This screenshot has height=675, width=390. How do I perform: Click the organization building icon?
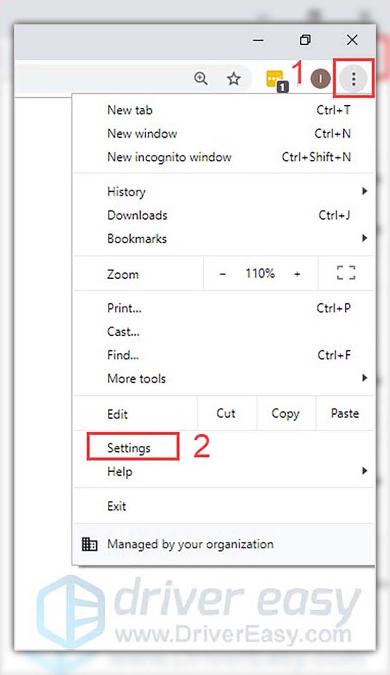point(90,544)
